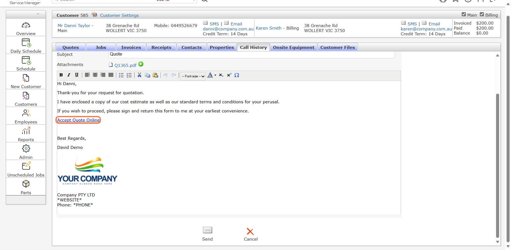
Task: Toggle bold formatting in the editor
Action: [61, 75]
